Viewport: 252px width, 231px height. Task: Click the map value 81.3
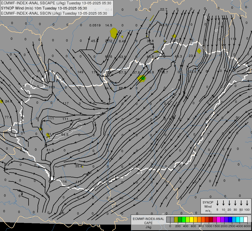coord(50,150)
